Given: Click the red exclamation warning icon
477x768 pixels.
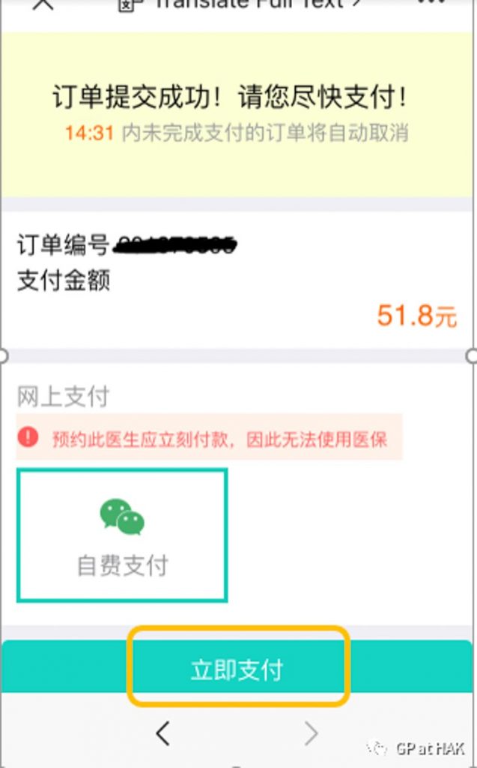Looking at the screenshot, I should coord(28,436).
